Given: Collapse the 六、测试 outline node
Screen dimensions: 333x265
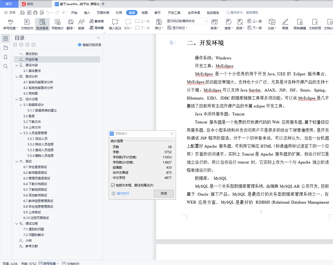Looking at the screenshot, I should (x=17, y=161).
